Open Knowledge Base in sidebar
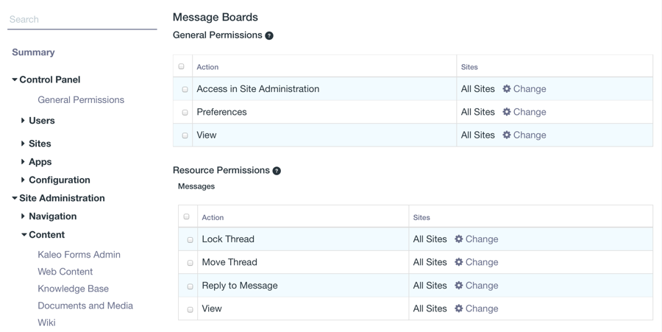This screenshot has width=662, height=332. pyautogui.click(x=73, y=289)
